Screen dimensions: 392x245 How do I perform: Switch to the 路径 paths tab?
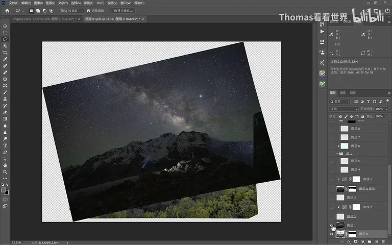(x=353, y=93)
